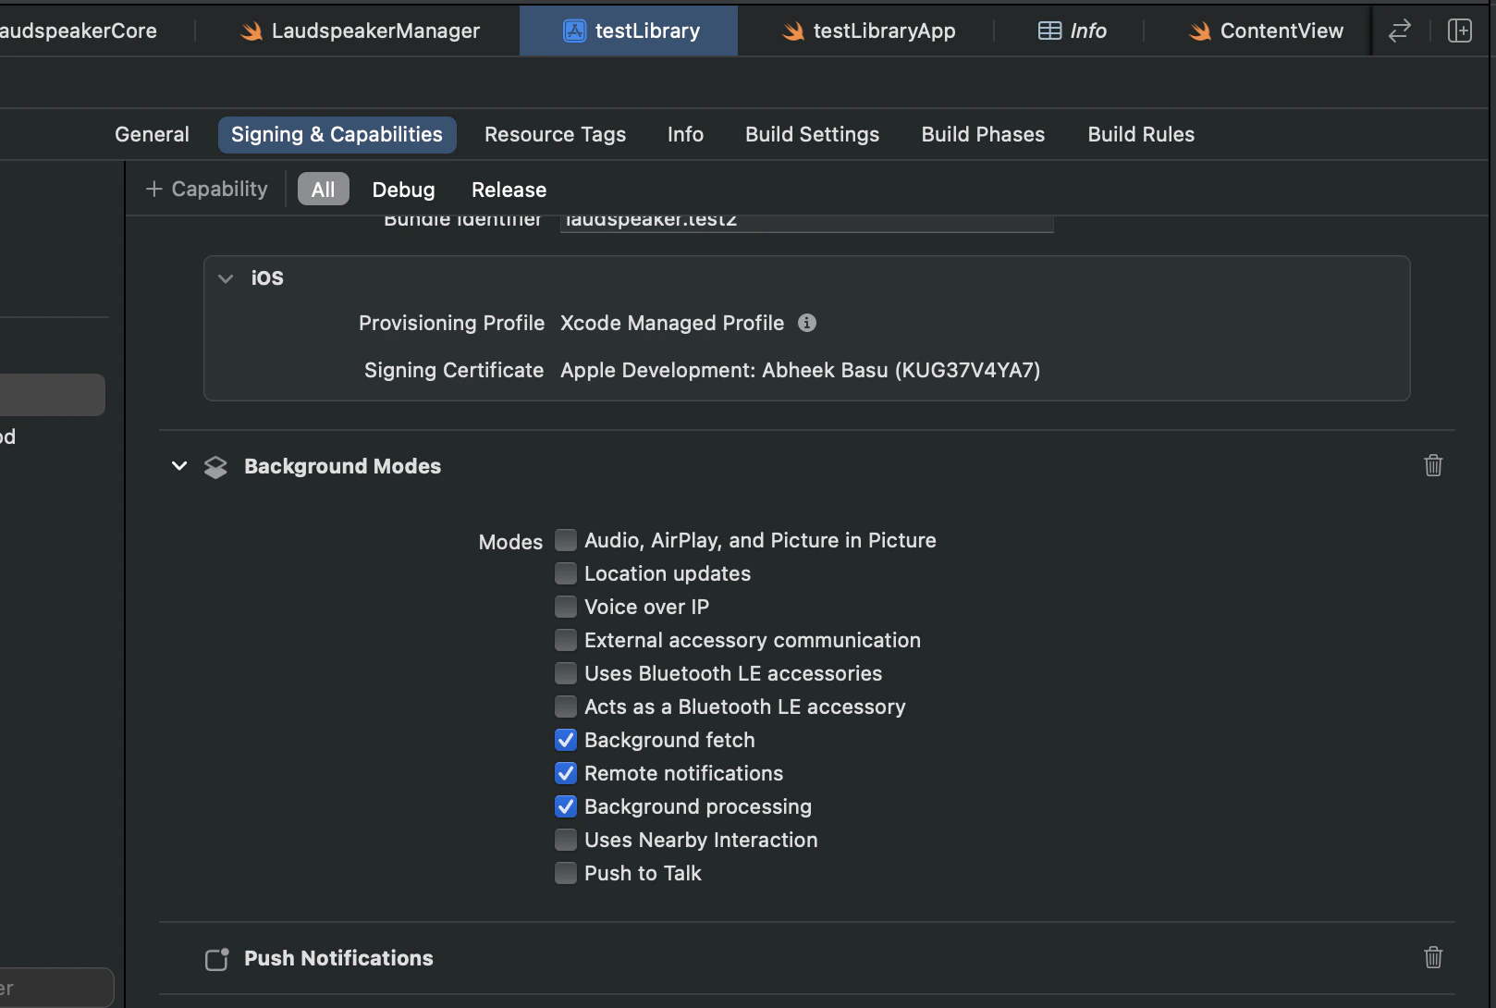Filter capabilities to Release configuration
This screenshot has width=1496, height=1008.
tap(509, 190)
